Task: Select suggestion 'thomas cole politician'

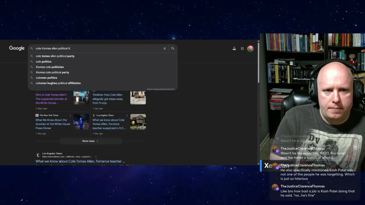Action: 50,67
